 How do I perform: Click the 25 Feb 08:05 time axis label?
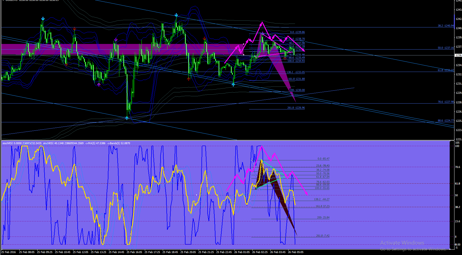point(27,252)
